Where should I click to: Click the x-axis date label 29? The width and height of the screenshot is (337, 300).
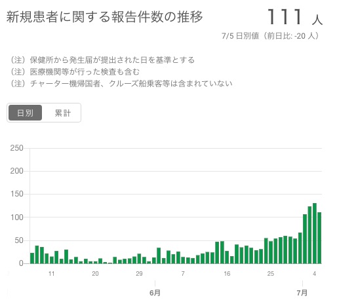click(x=139, y=274)
